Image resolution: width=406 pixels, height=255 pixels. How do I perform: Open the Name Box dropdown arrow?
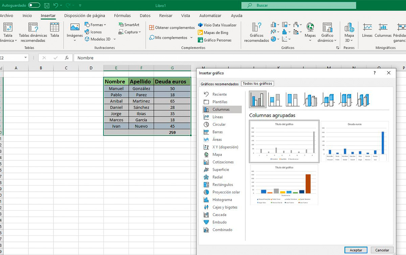point(25,58)
